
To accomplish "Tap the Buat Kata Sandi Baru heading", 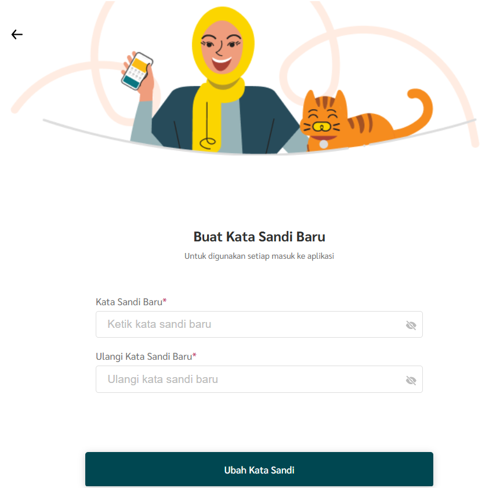I will point(259,237).
